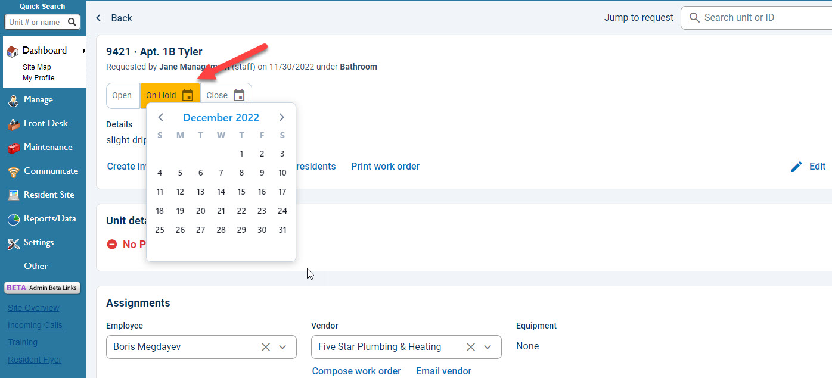Select December 20 in the calendar
Viewport: 832px width, 378px height.
[x=200, y=211]
